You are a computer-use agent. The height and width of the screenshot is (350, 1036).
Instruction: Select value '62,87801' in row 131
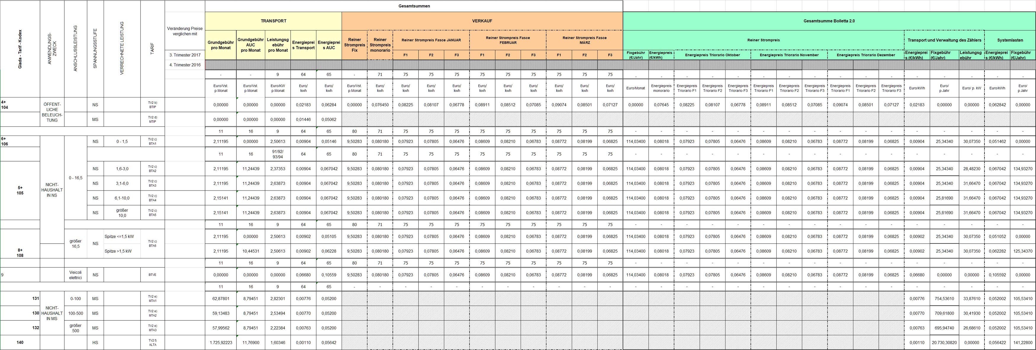pos(221,299)
